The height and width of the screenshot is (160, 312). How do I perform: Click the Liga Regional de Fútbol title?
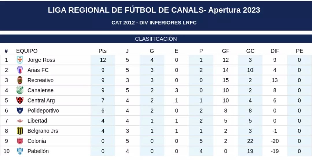[154, 10]
